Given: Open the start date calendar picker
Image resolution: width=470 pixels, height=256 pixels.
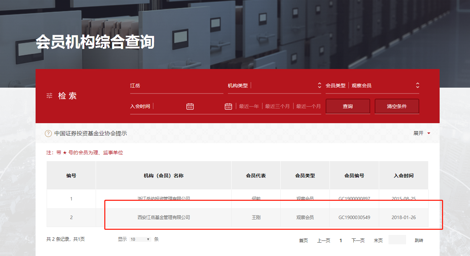Looking at the screenshot, I should tap(190, 106).
